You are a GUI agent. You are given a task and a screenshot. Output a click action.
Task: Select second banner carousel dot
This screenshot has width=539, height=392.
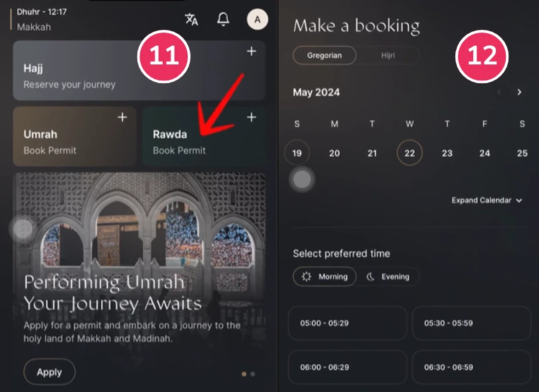point(253,374)
